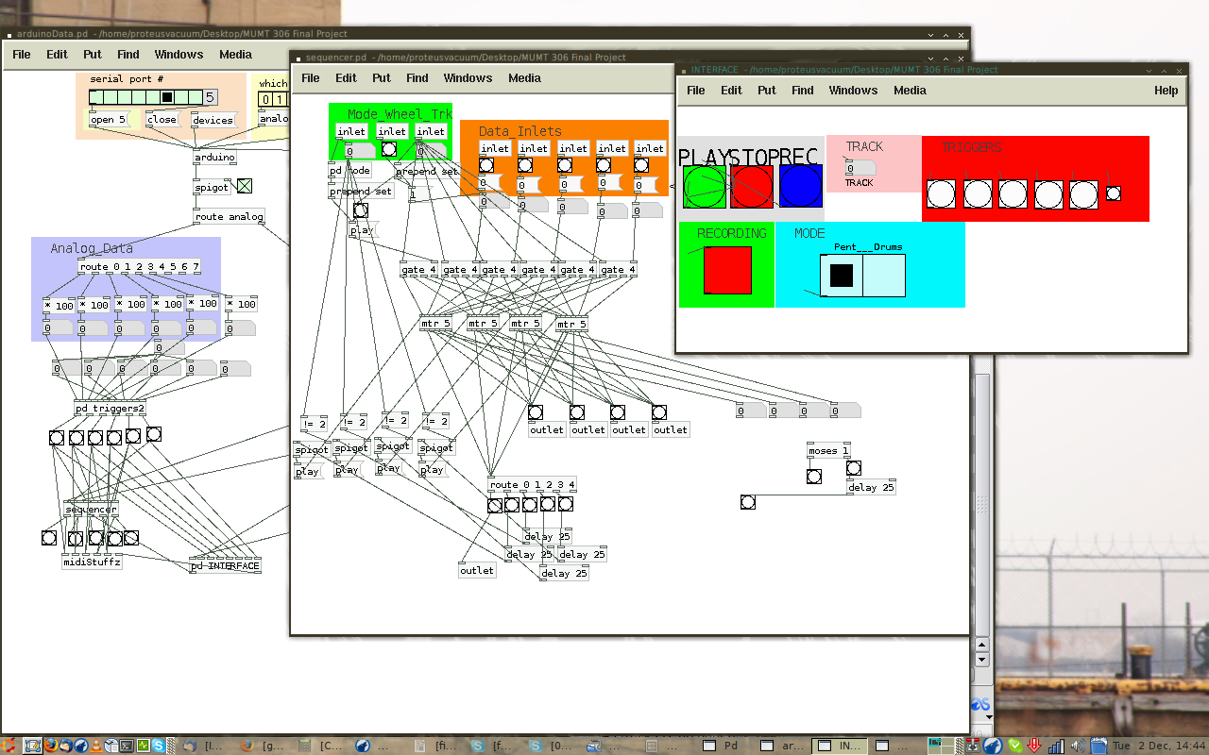Click the 'open 5' message box

point(109,120)
